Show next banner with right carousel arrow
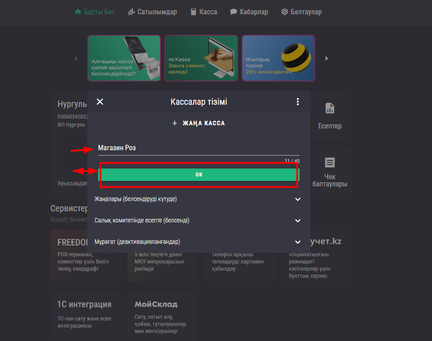Image resolution: width=432 pixels, height=341 pixels. click(326, 58)
